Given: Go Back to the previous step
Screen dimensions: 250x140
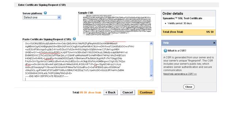Looking at the screenshot, I should coord(110,93).
